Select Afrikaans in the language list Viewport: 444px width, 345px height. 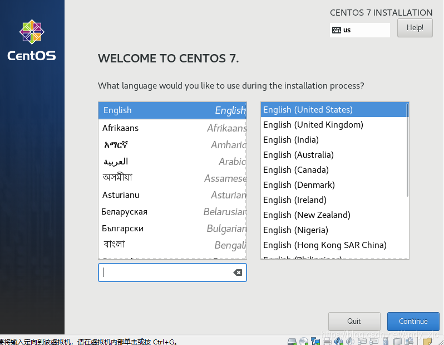172,128
